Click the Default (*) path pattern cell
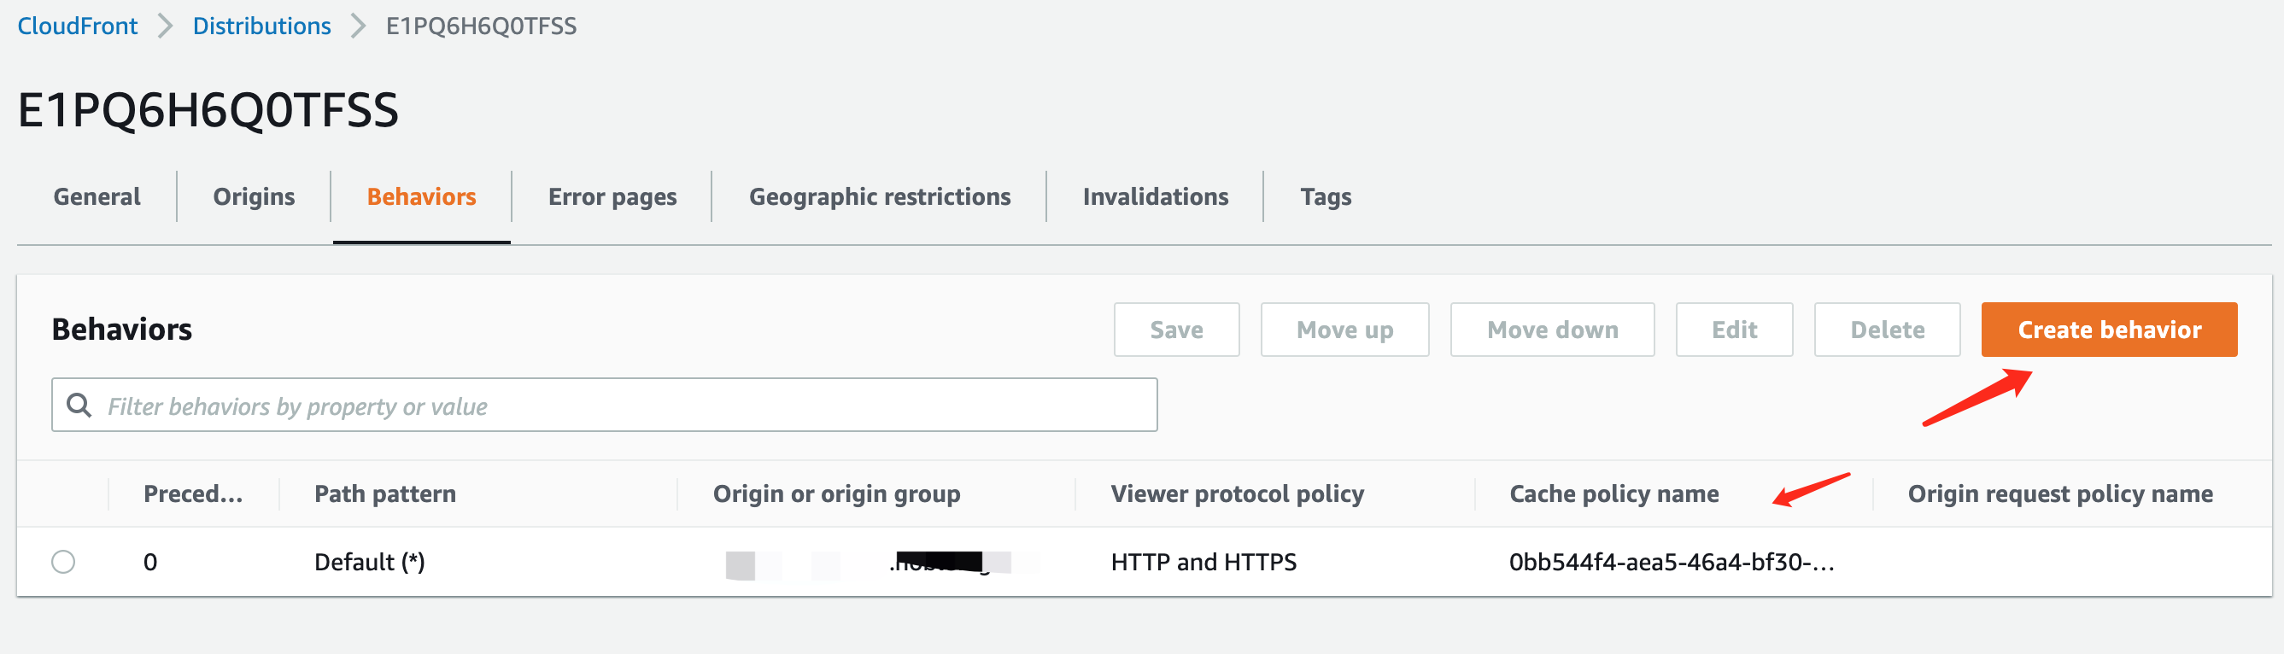This screenshot has width=2284, height=654. tap(369, 562)
